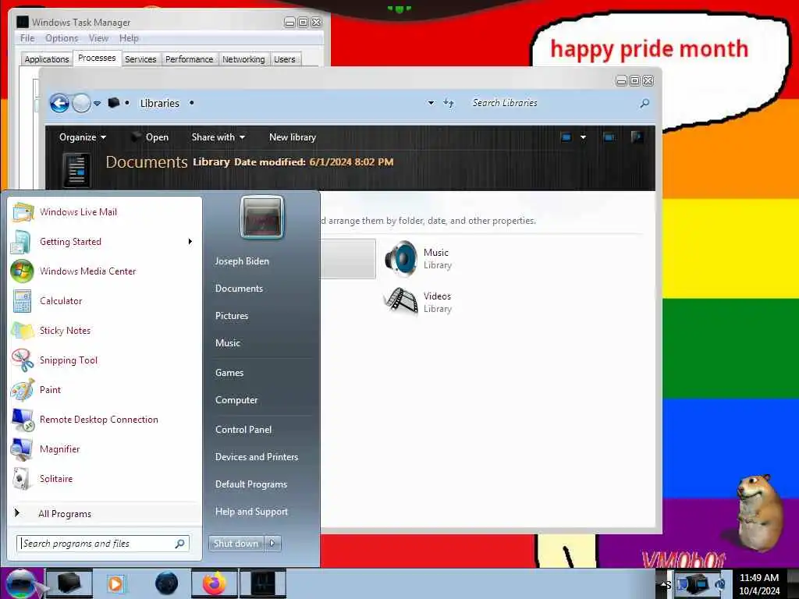Click the Shut down button
Viewport: 799px width, 599px height.
click(236, 544)
